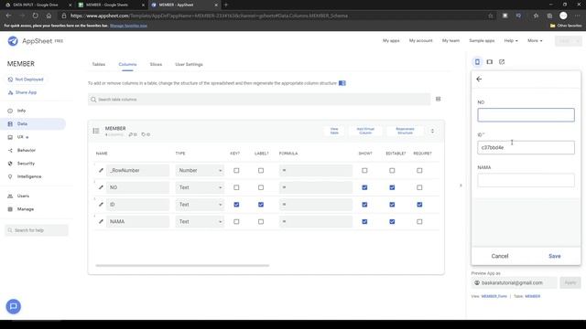The width and height of the screenshot is (586, 329).
Task: Expand the More dropdown menu
Action: 535,40
